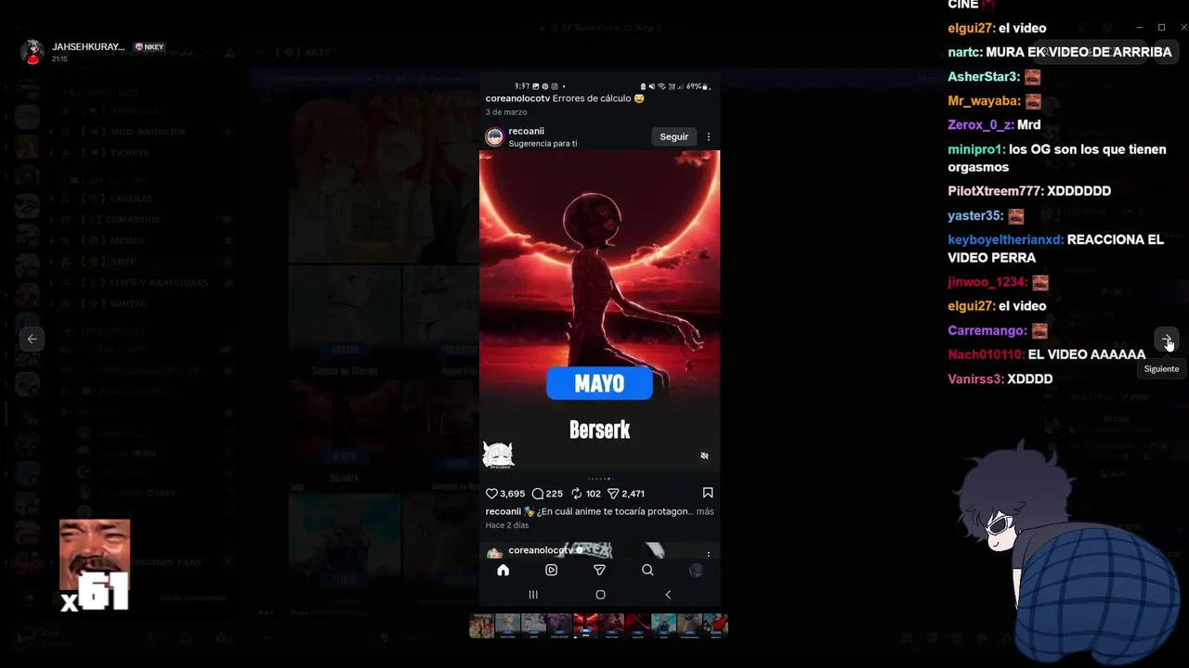Click chat username 'AsherStar3'
The width and height of the screenshot is (1189, 668).
[983, 77]
